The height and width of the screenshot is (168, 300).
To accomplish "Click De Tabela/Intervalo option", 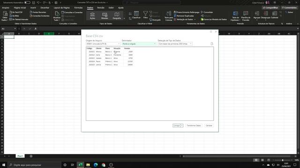I will click(x=19, y=20).
